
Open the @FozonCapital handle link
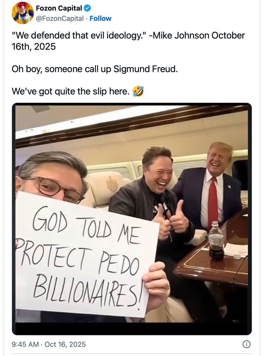pyautogui.click(x=60, y=19)
